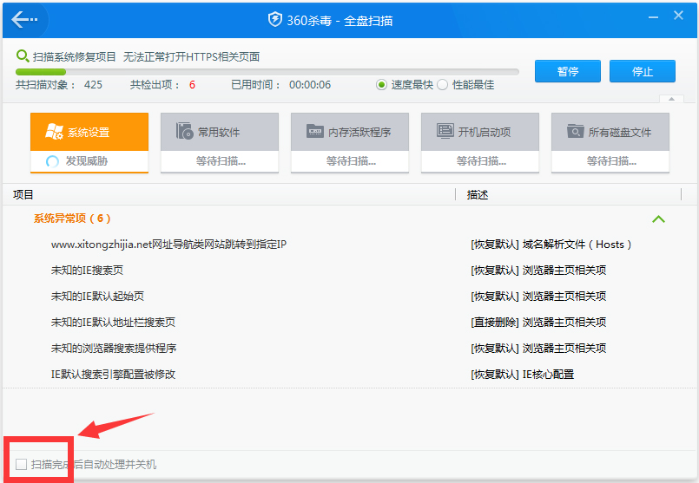Select the 未知的IE搜索页 threat row
This screenshot has width=699, height=483.
[x=87, y=271]
